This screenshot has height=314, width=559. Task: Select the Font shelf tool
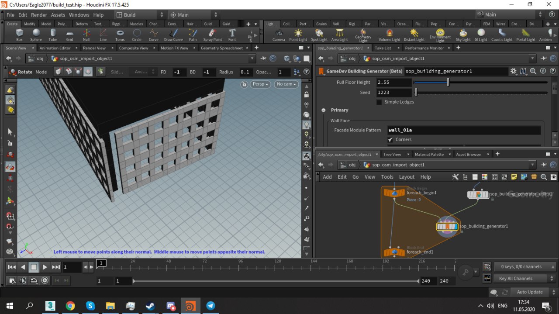[x=232, y=35]
